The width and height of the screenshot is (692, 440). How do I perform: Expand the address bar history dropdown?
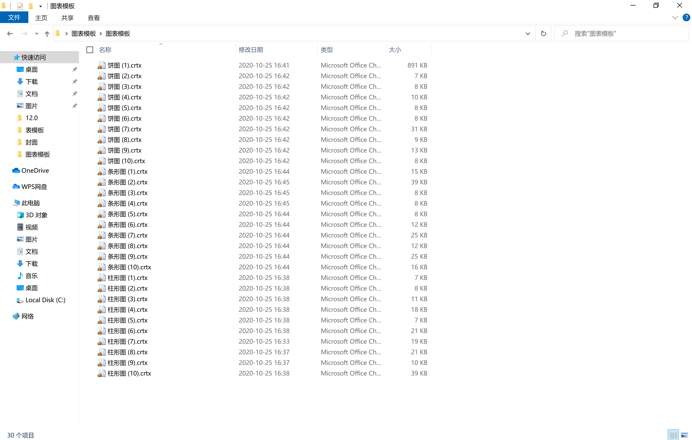[x=527, y=34]
